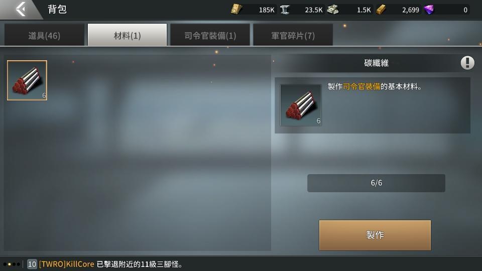The height and width of the screenshot is (271, 482).
Task: Click the 碳纖維 icon in detail panel
Action: pos(301,105)
